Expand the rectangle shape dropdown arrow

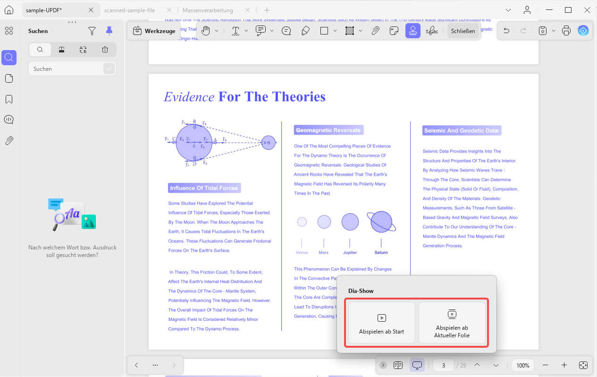tap(335, 31)
